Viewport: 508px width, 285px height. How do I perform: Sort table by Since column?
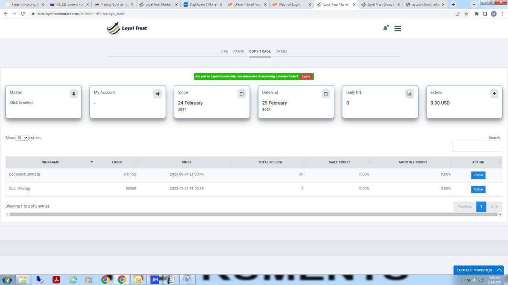click(187, 162)
